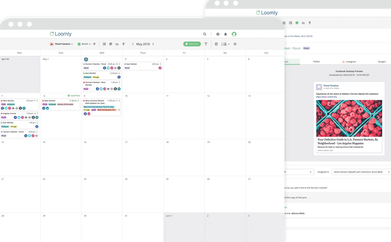Open the analytics bar chart icon in the front toolbar
The width and height of the screenshot is (391, 242).
[x=117, y=44]
